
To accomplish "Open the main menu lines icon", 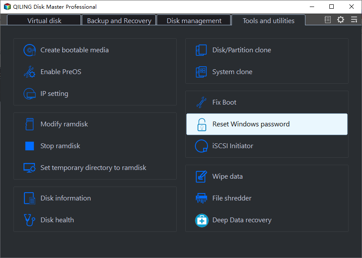I will [354, 20].
